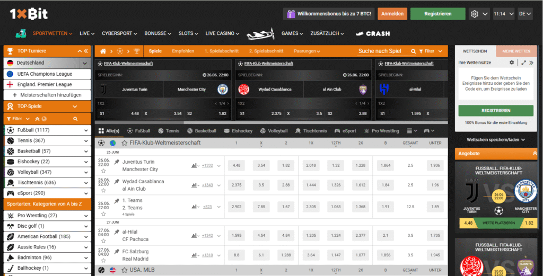This screenshot has height=276, width=543.
Task: Click the soccer ball icon beside the FIFA-Klub-Weltmeisterschaft header
Action: point(101,143)
